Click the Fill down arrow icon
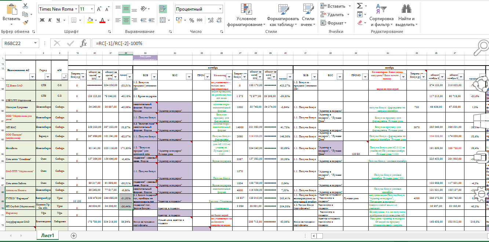This screenshot has width=489, height=242. click(360, 14)
